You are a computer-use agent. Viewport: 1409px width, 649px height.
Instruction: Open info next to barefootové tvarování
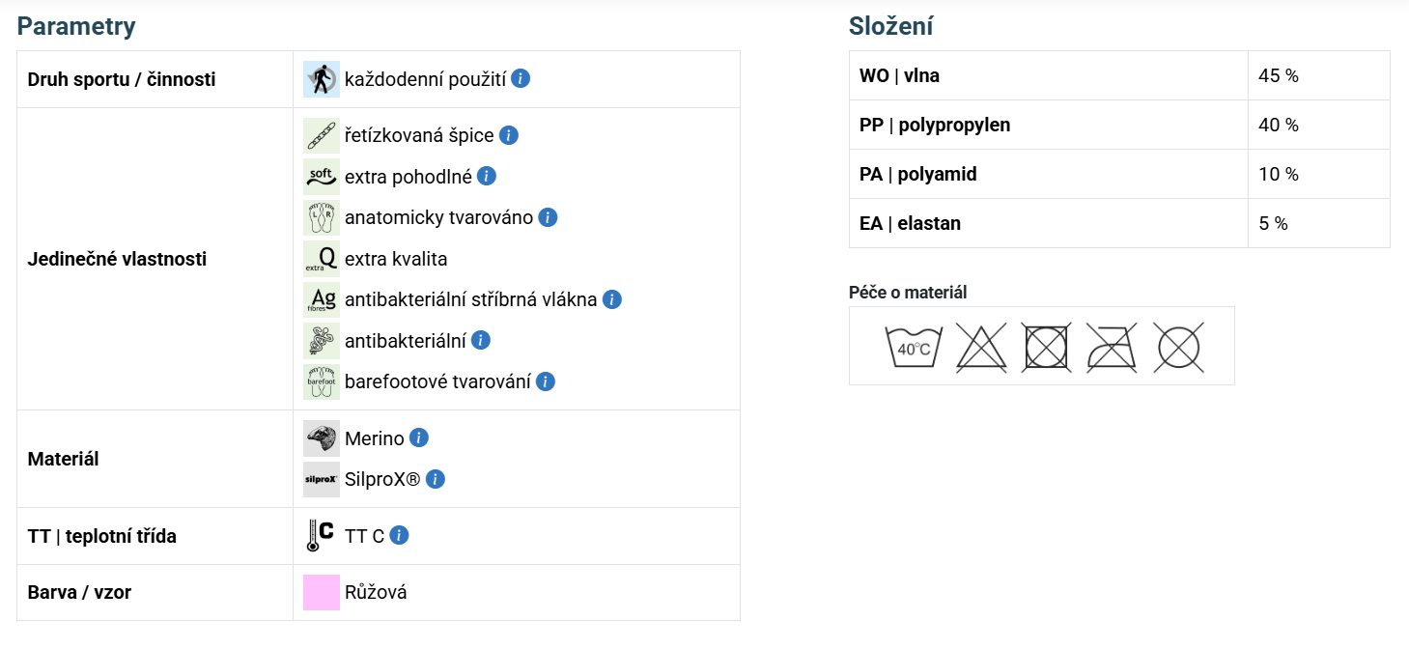(x=546, y=381)
